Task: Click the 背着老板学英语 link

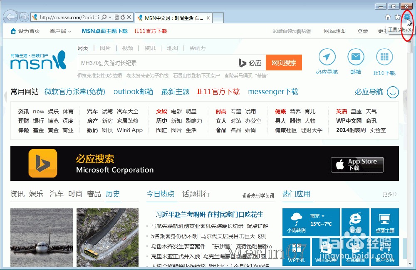Action: click(258, 196)
